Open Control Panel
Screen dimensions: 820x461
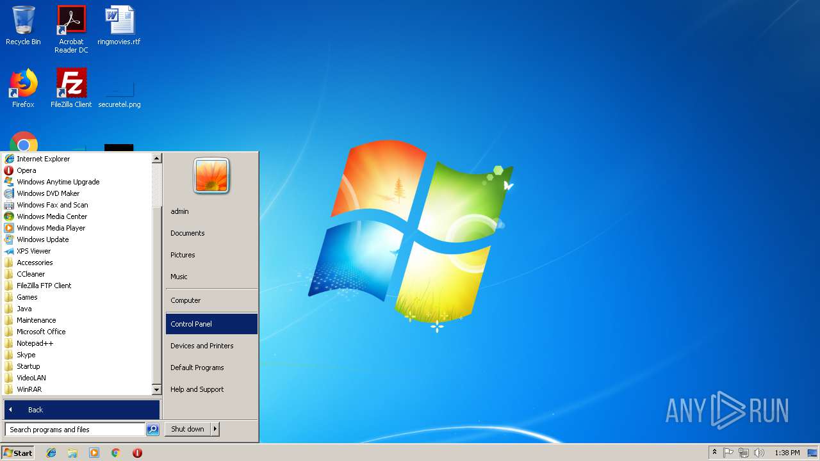(x=211, y=324)
